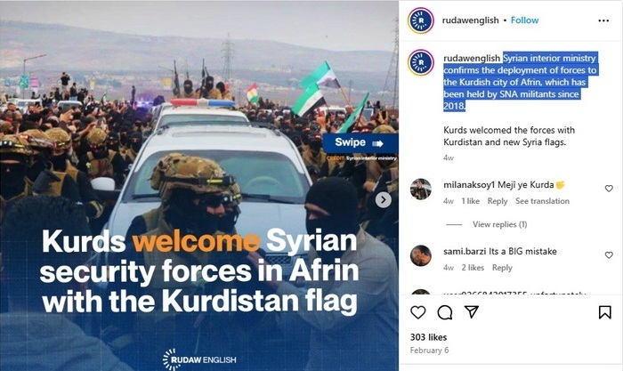
Task: Save the post with the bookmark icon
Action: coord(604,312)
